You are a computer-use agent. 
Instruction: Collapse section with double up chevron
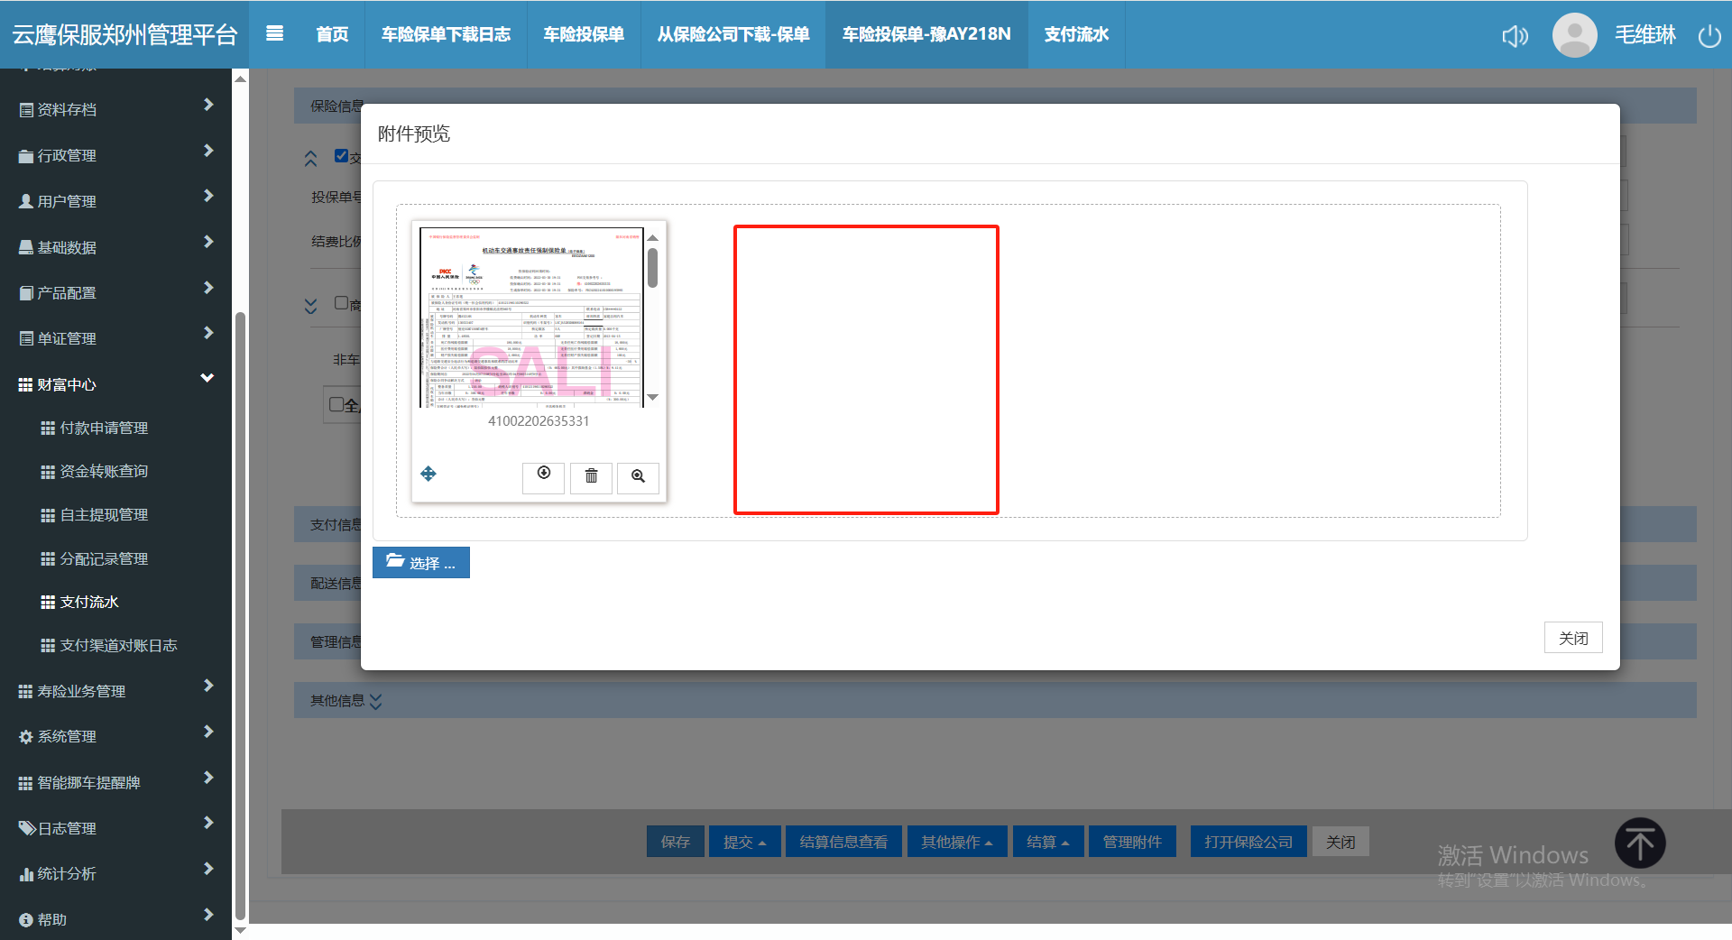click(x=311, y=159)
